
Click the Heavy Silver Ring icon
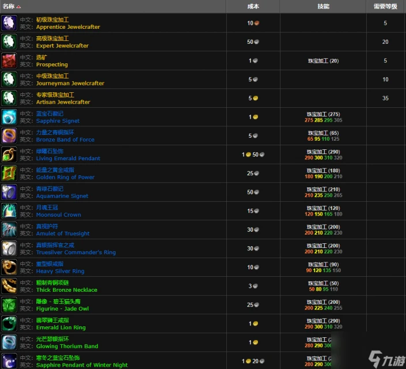9,267
